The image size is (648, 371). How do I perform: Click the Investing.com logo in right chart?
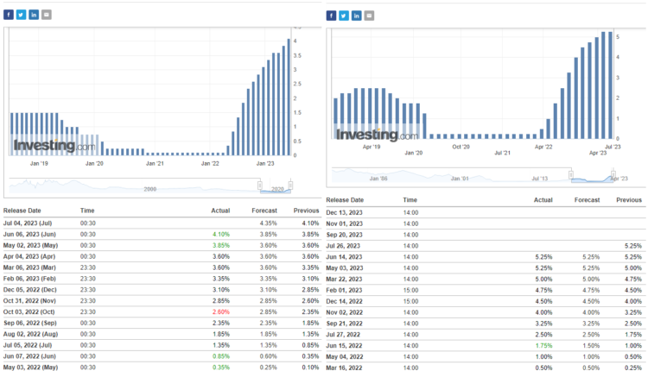click(377, 135)
